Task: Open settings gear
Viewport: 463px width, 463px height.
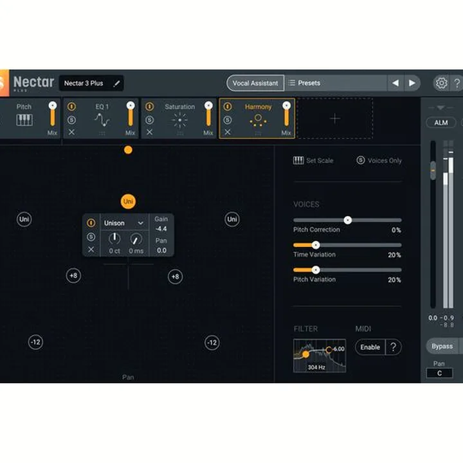Action: pos(441,83)
